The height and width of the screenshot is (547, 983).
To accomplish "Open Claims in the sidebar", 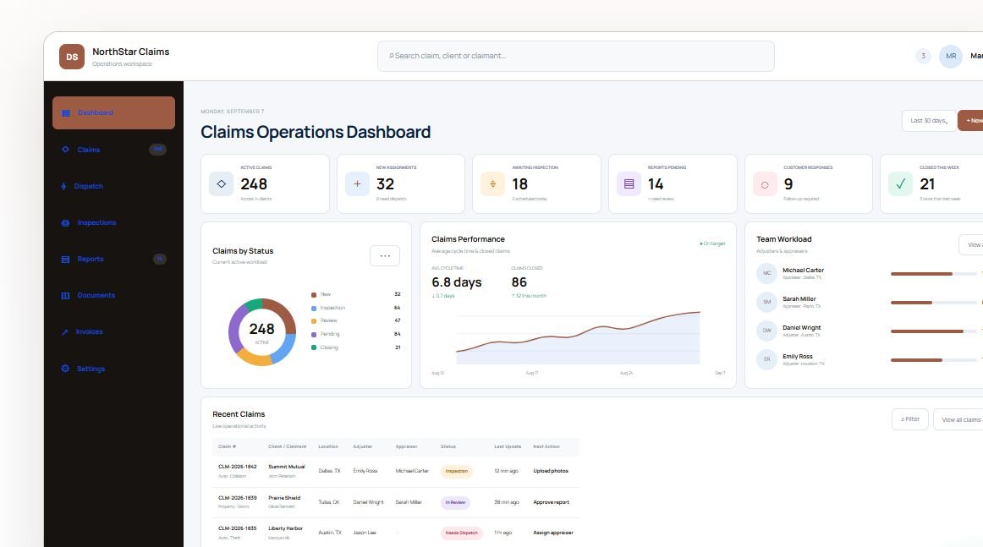I will (113, 150).
